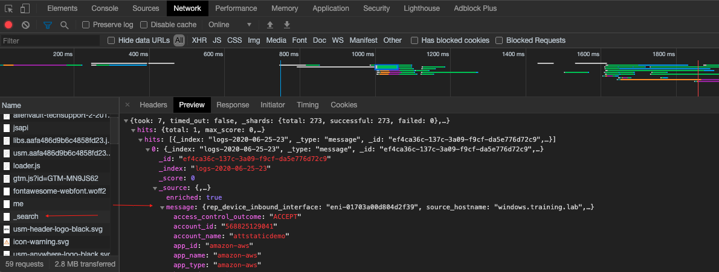Image resolution: width=719 pixels, height=272 pixels.
Task: Collapse the root response object triangle
Action: (x=126, y=121)
